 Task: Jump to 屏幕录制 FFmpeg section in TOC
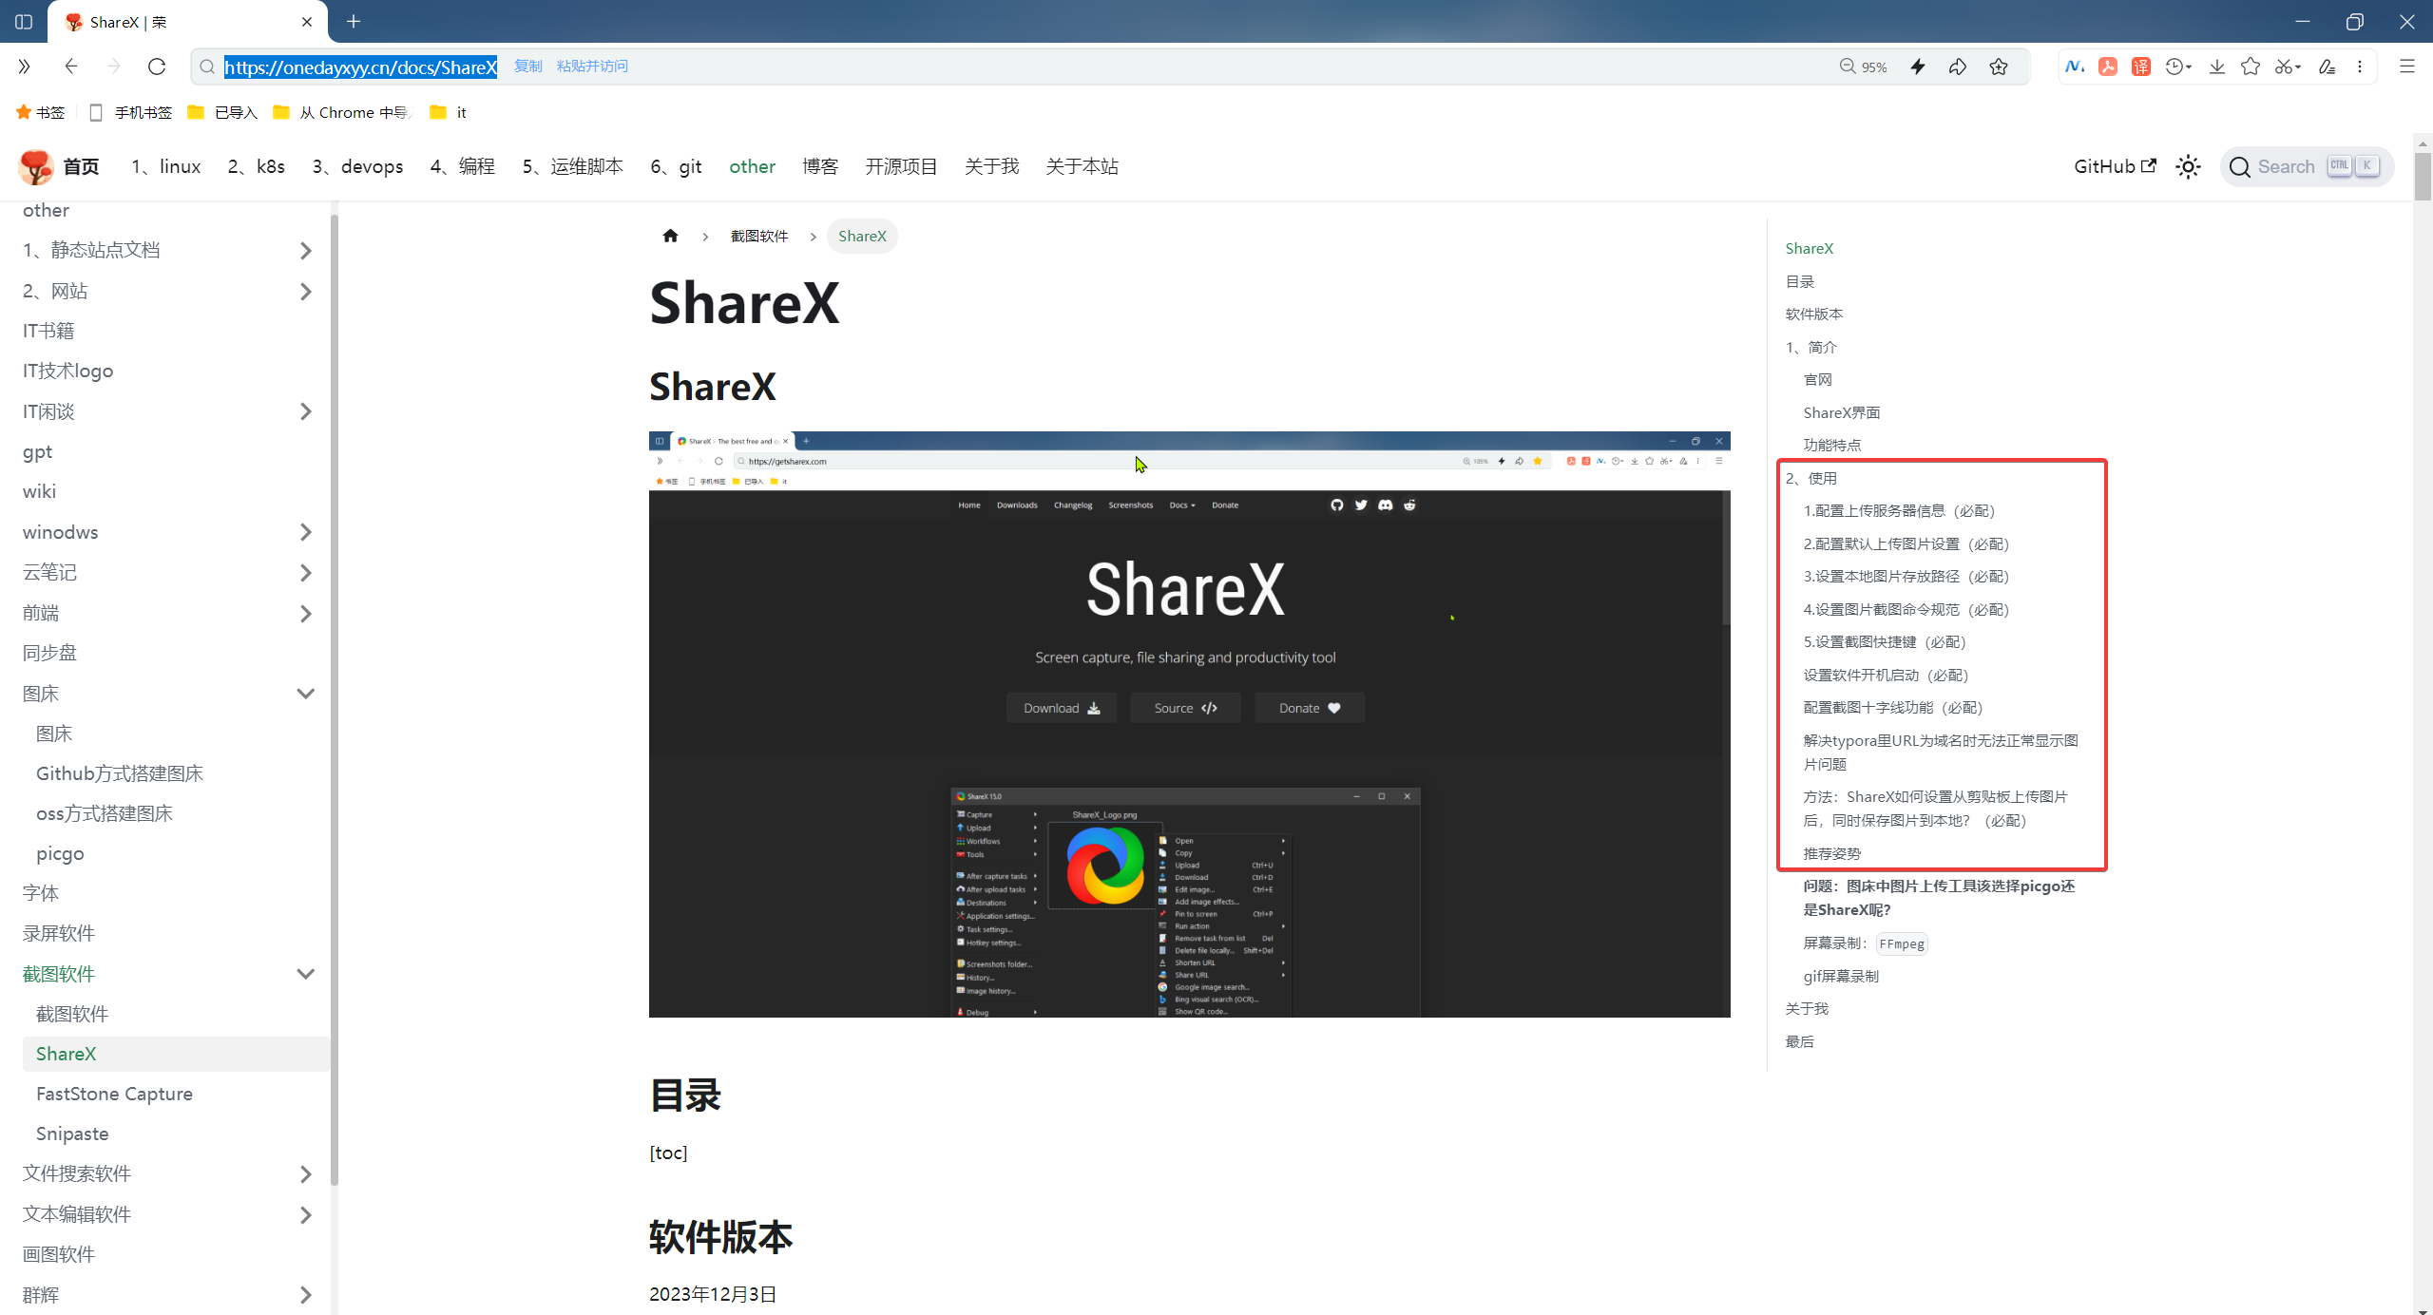click(x=1865, y=943)
